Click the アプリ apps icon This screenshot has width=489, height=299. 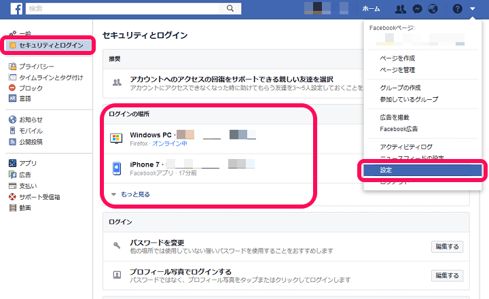12,163
